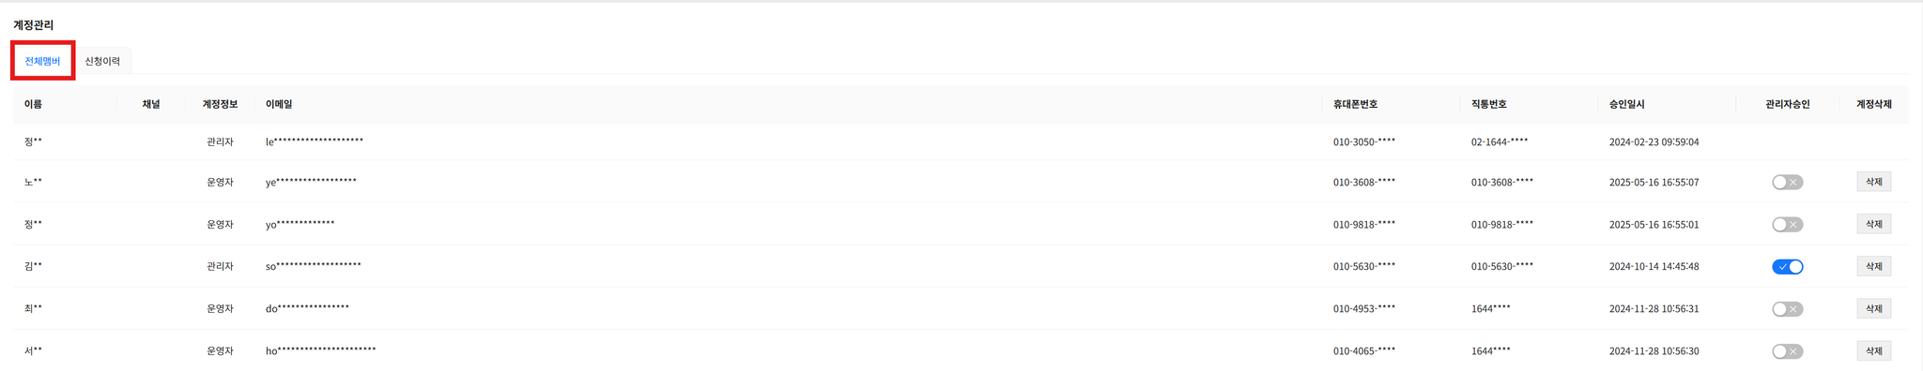
Task: Delete the 김** 관리자 account
Action: [1873, 266]
